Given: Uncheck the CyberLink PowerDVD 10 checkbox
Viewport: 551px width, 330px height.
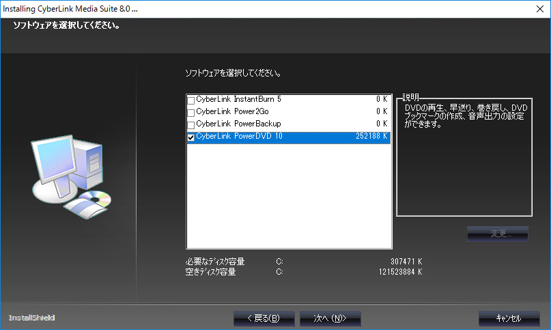Looking at the screenshot, I should pyautogui.click(x=190, y=137).
